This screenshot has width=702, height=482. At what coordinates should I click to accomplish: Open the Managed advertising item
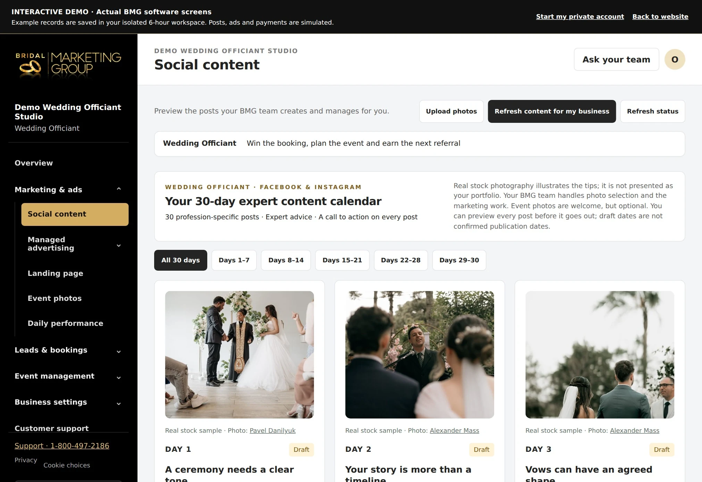(51, 244)
